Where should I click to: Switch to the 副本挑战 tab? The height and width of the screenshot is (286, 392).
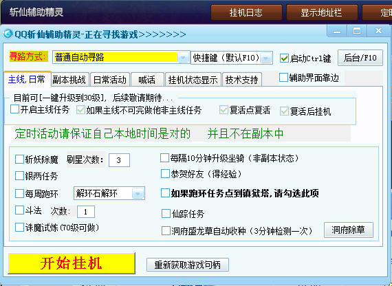69,80
